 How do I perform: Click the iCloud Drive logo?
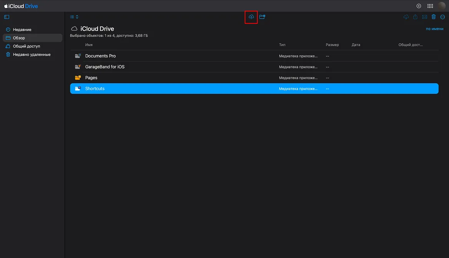pyautogui.click(x=21, y=6)
